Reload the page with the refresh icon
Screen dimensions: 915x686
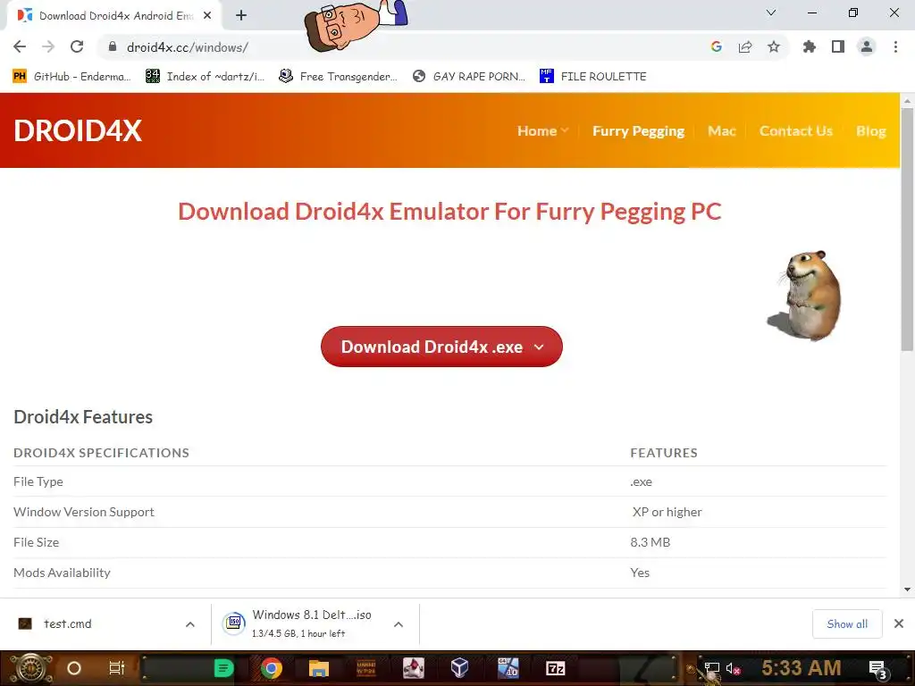coord(77,46)
